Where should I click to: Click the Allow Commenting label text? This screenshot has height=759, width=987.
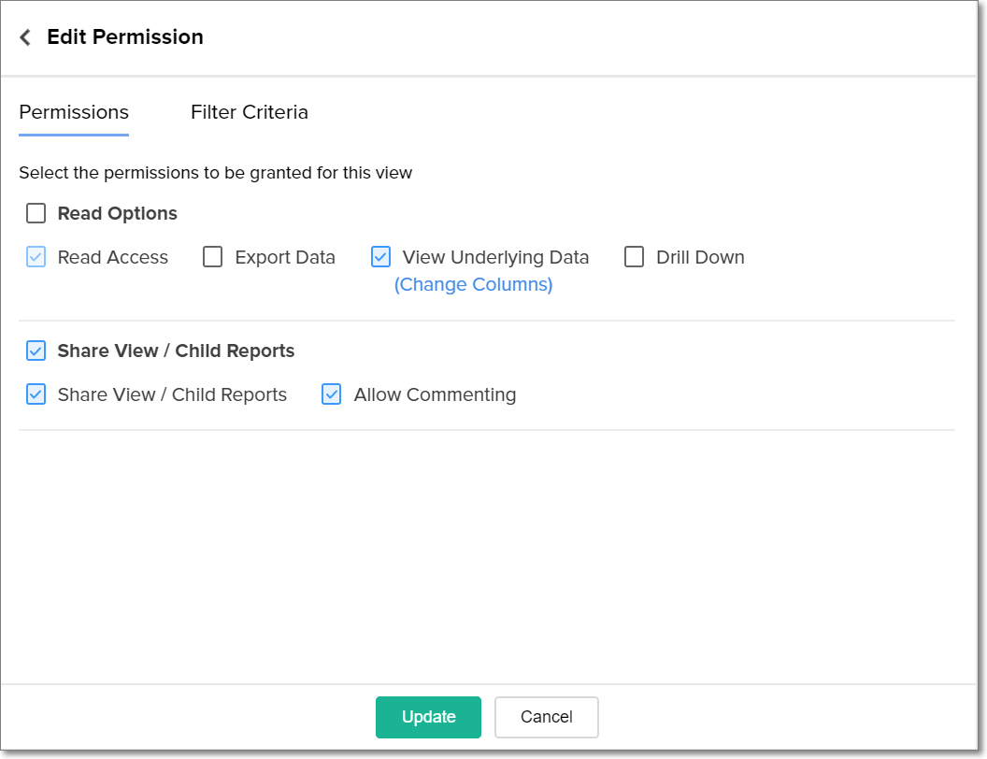pyautogui.click(x=435, y=394)
